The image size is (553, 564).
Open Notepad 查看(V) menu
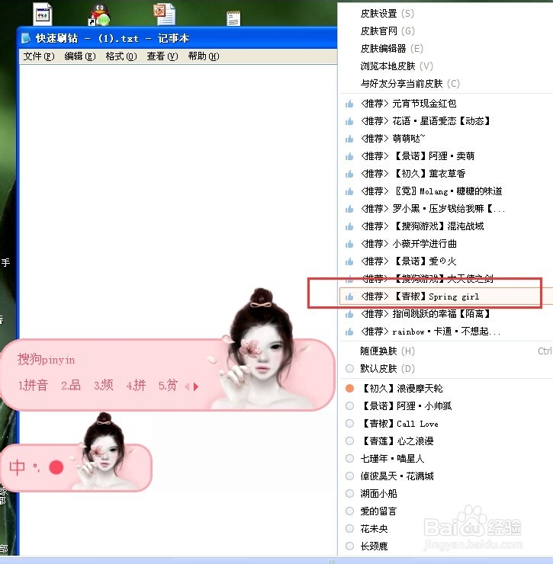coord(162,56)
